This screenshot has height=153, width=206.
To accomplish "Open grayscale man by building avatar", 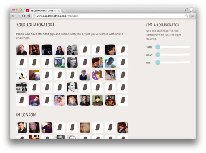I will [72, 50].
